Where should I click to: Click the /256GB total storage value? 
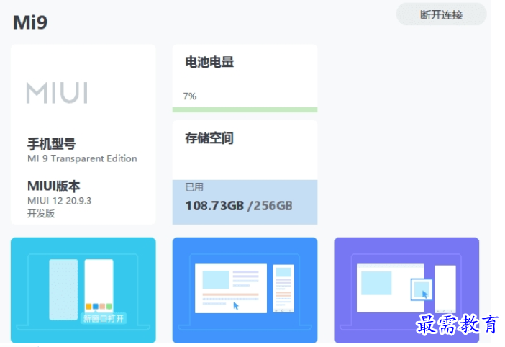pyautogui.click(x=270, y=206)
